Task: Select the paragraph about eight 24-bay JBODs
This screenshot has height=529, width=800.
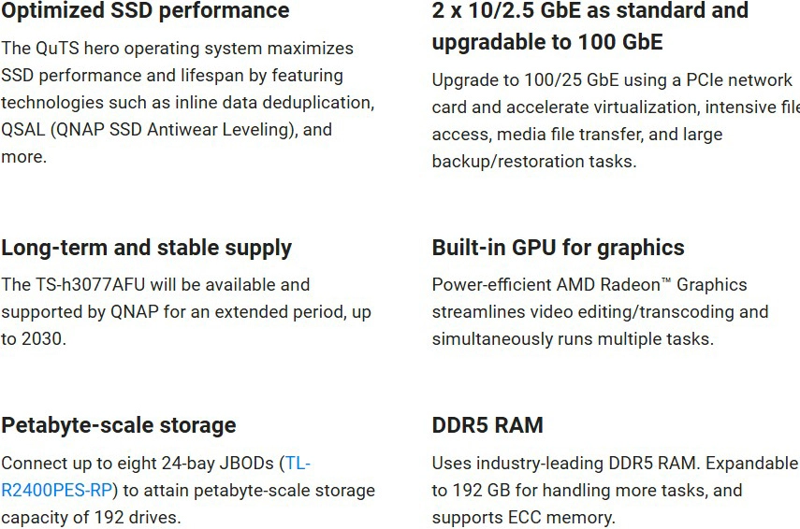Action: [188, 491]
